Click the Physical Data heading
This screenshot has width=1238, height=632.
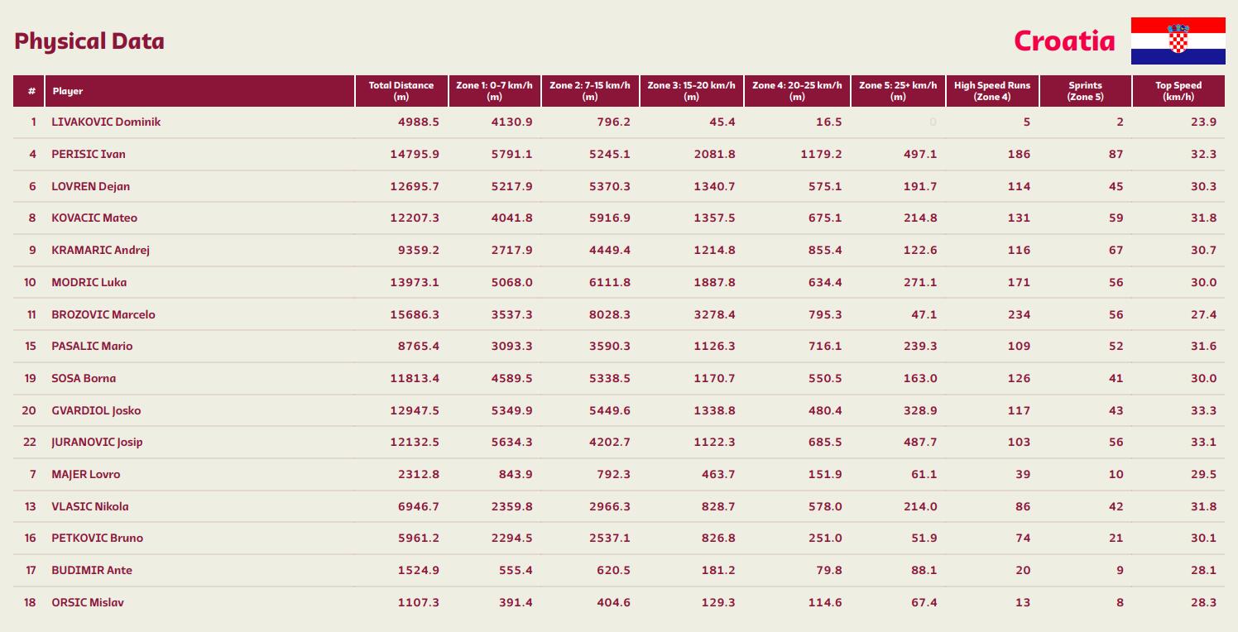coord(89,41)
